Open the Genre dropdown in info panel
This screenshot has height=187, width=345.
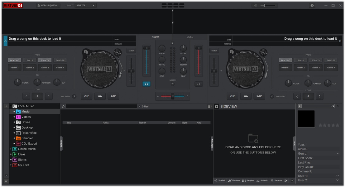coord(338,154)
